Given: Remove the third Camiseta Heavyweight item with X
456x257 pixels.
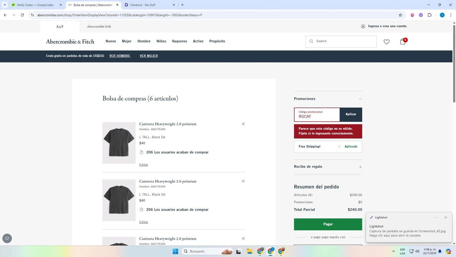Looking at the screenshot, I should 243,238.
